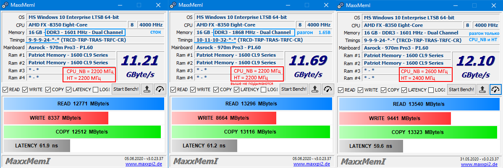
Task: Enable LOG! checkbox in the right window
Action: coord(431,89)
